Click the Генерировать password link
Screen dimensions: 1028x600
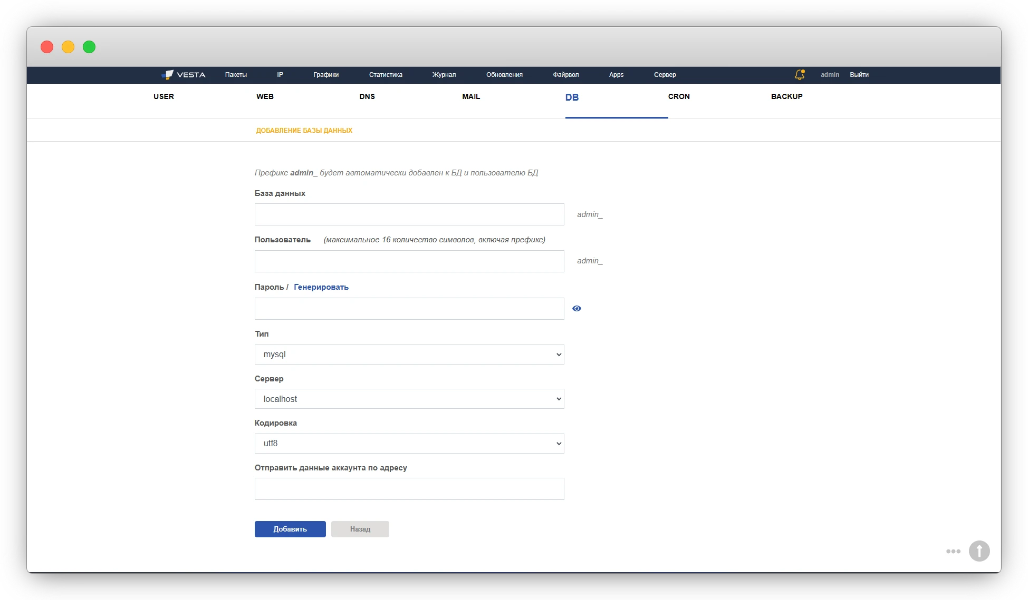point(321,287)
